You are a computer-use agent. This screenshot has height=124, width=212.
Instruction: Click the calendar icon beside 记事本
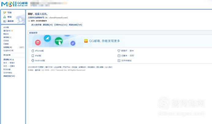pyautogui.click(x=119, y=56)
